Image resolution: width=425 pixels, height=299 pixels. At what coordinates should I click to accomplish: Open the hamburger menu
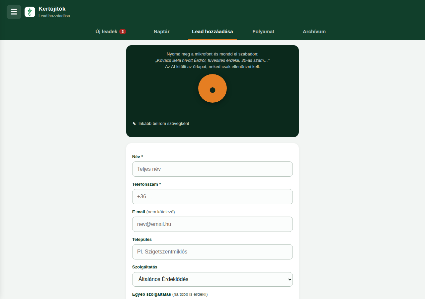point(14,12)
